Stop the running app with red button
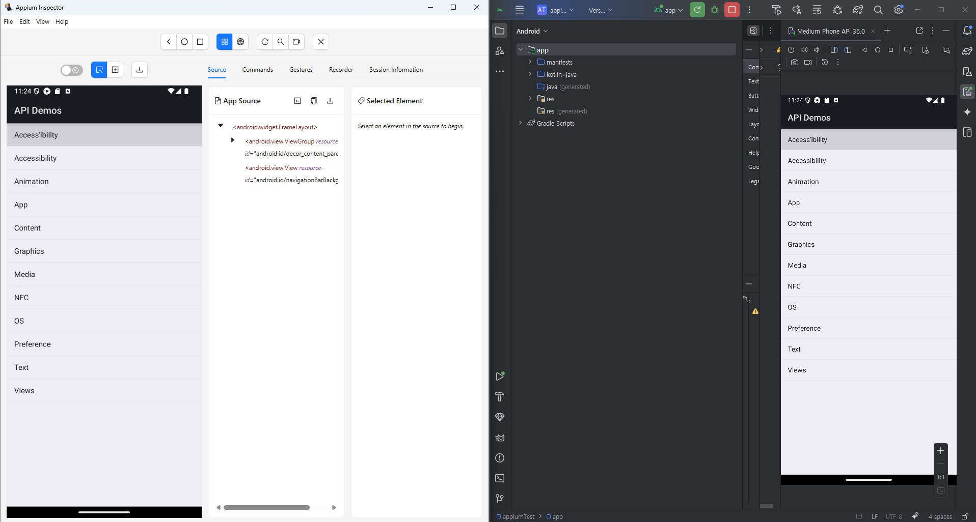Image resolution: width=976 pixels, height=522 pixels. tap(732, 10)
